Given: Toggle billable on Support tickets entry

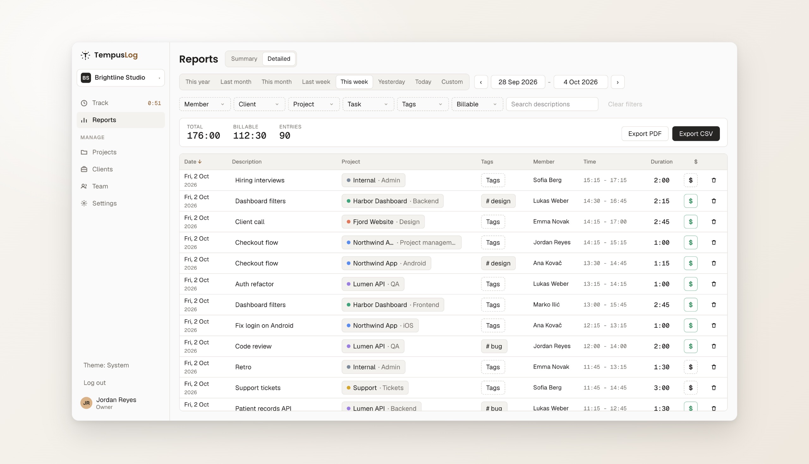Looking at the screenshot, I should (x=690, y=388).
